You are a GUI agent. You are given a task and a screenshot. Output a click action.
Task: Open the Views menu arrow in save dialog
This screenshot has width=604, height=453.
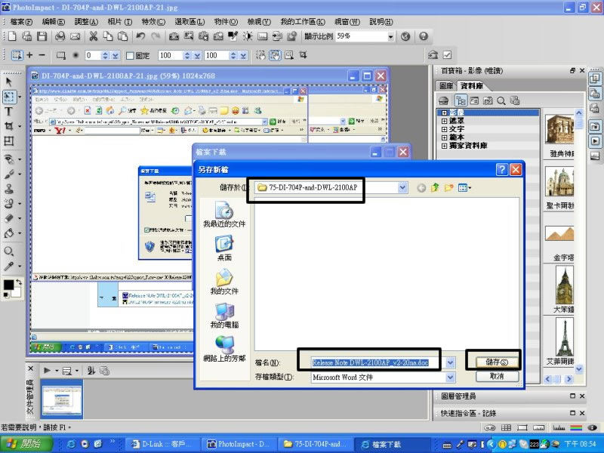click(470, 188)
